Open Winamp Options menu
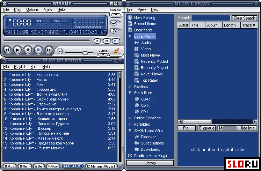261x171 pixels. pos(32,9)
